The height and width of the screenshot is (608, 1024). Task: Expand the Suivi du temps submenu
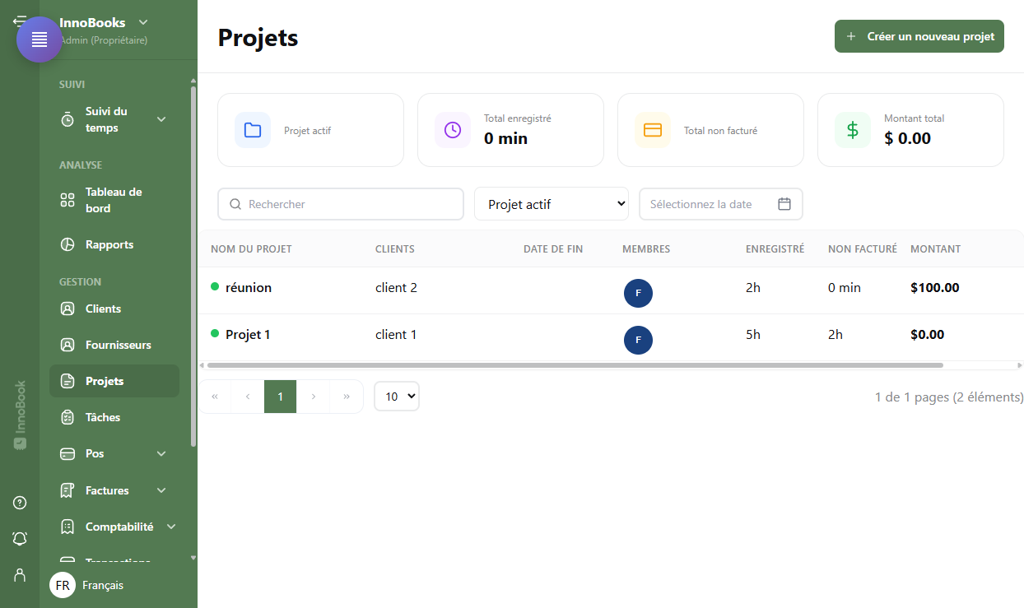tap(161, 119)
